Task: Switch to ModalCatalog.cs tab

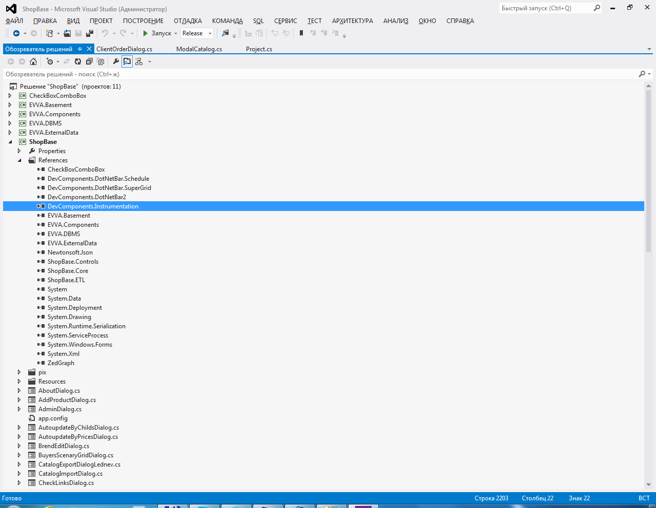Action: [x=199, y=49]
